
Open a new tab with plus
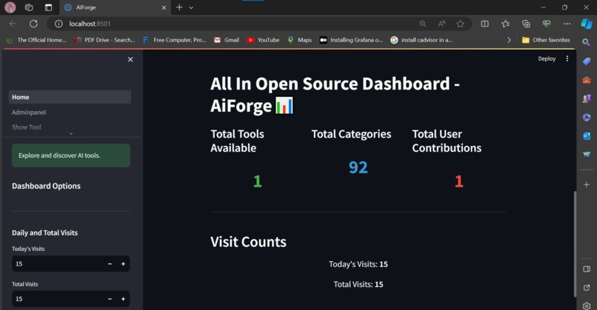(x=179, y=7)
